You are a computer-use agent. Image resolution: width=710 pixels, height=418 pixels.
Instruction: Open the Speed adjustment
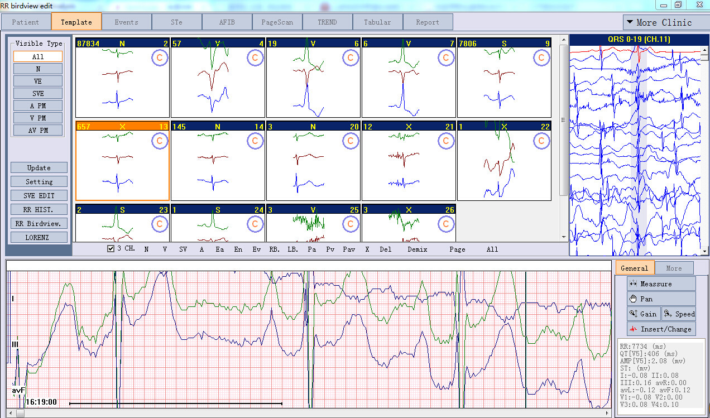(679, 314)
